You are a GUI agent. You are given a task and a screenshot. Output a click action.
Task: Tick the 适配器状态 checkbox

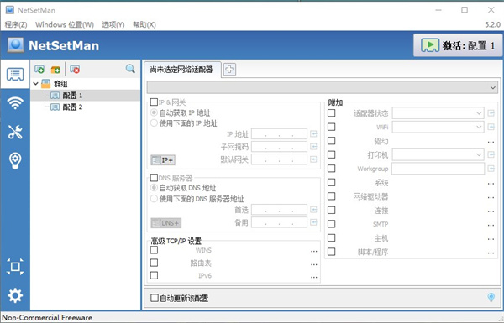point(332,113)
